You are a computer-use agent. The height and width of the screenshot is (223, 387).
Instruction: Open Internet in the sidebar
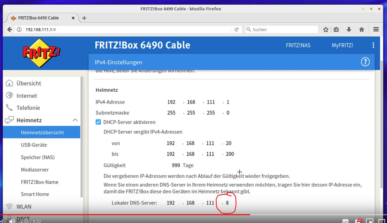coord(27,96)
